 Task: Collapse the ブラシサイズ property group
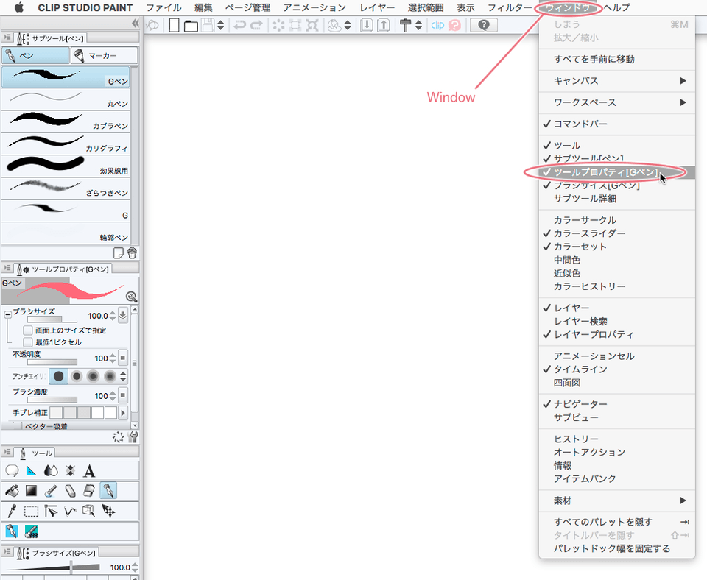(7, 314)
